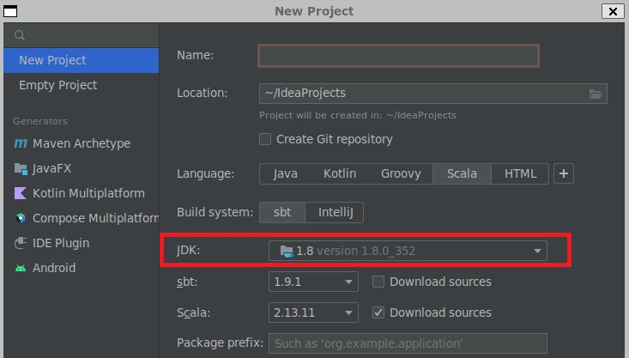Select Empty Project in sidebar
This screenshot has height=358, width=629.
click(x=81, y=85)
